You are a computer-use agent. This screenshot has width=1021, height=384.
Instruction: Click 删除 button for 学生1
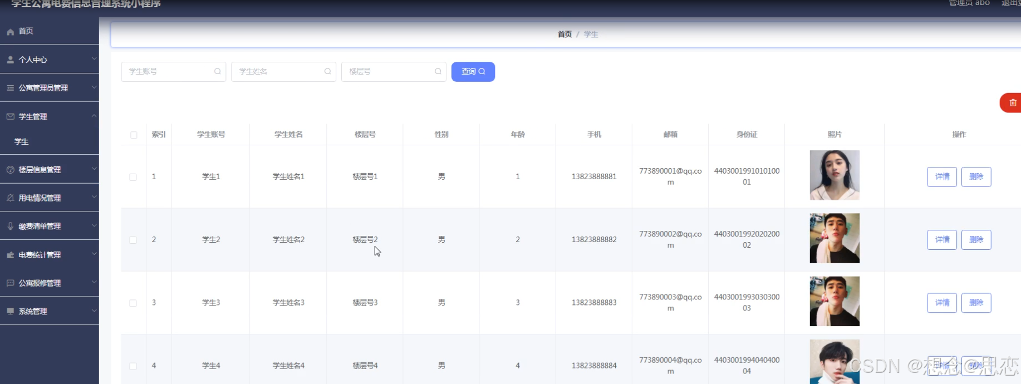tap(976, 177)
